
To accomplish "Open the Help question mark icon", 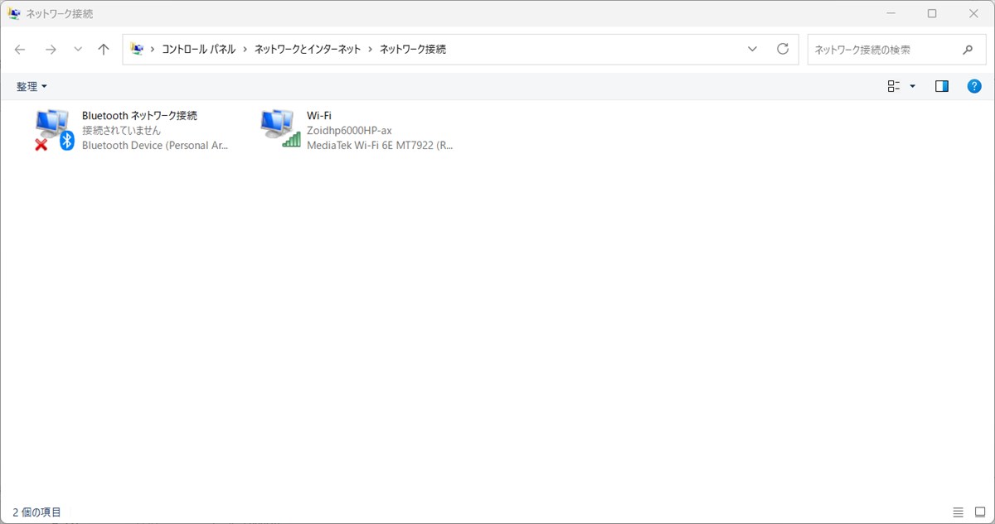I will (975, 86).
